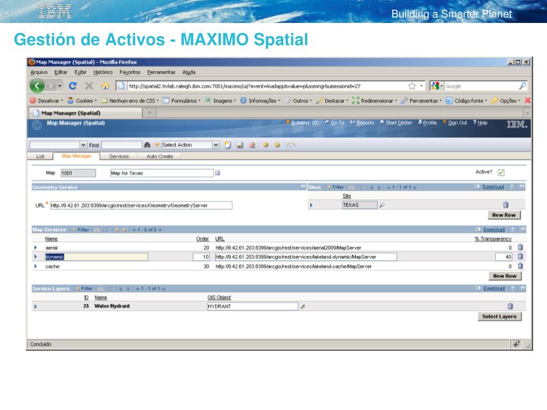Switch to the Auto Create tab
The image size is (547, 410).
click(x=160, y=156)
